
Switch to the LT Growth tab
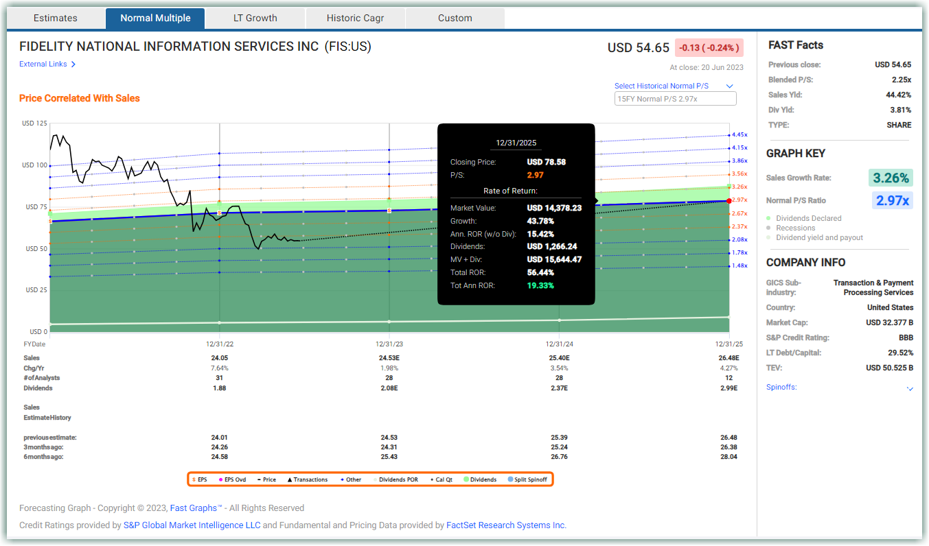click(255, 18)
